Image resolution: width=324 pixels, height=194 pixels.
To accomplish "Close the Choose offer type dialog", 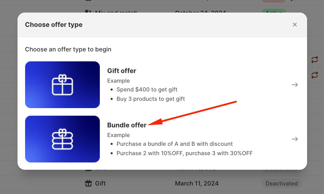I will tap(295, 25).
